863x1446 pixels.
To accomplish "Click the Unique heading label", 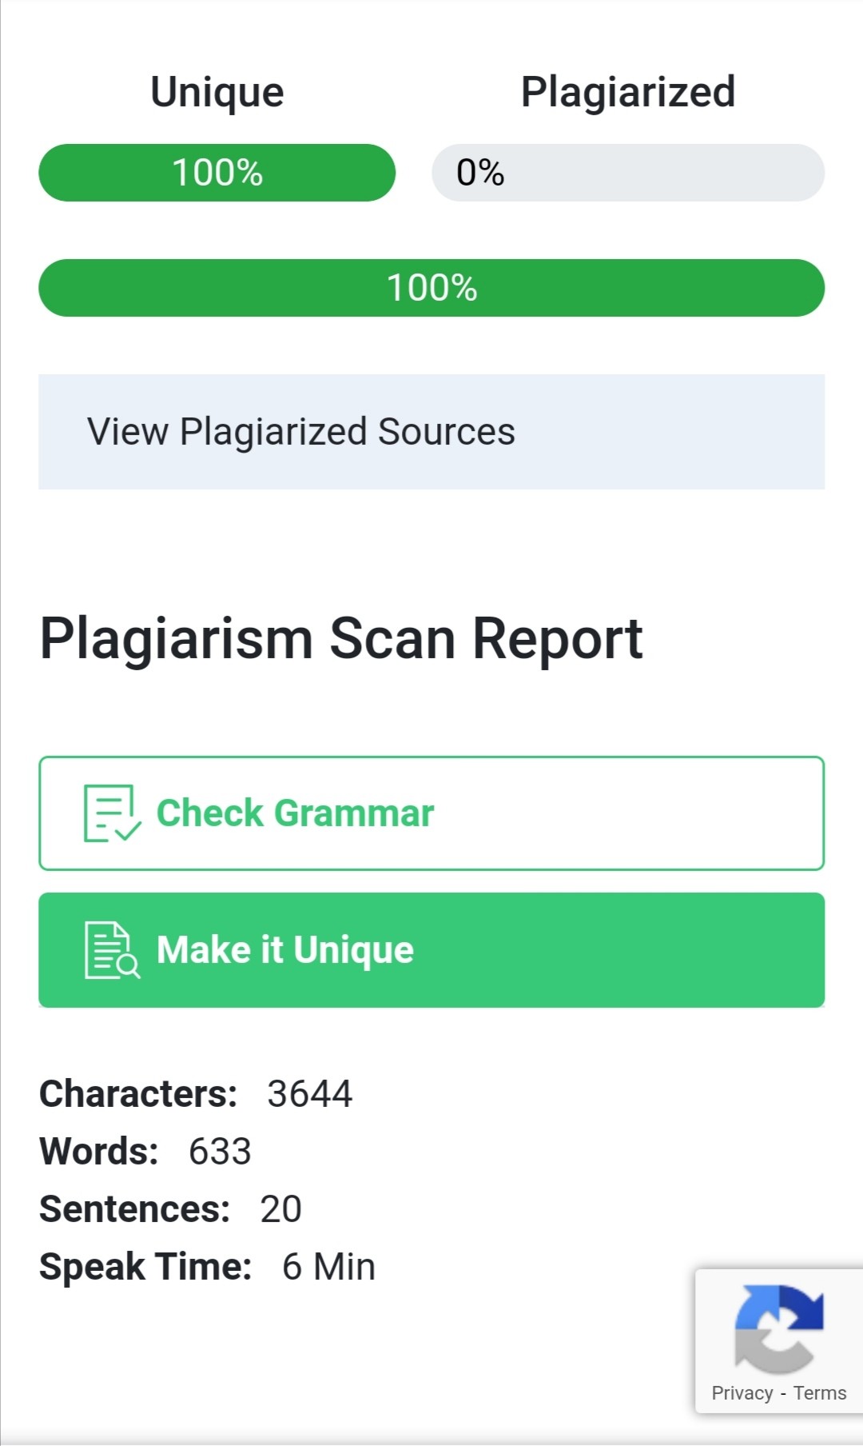I will click(217, 93).
